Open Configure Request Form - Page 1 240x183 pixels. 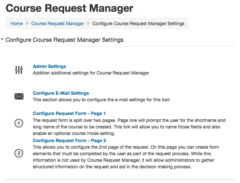69,113
